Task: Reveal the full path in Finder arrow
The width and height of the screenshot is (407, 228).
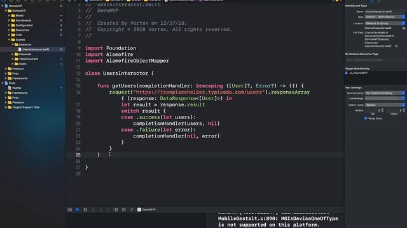Action: coord(396,46)
